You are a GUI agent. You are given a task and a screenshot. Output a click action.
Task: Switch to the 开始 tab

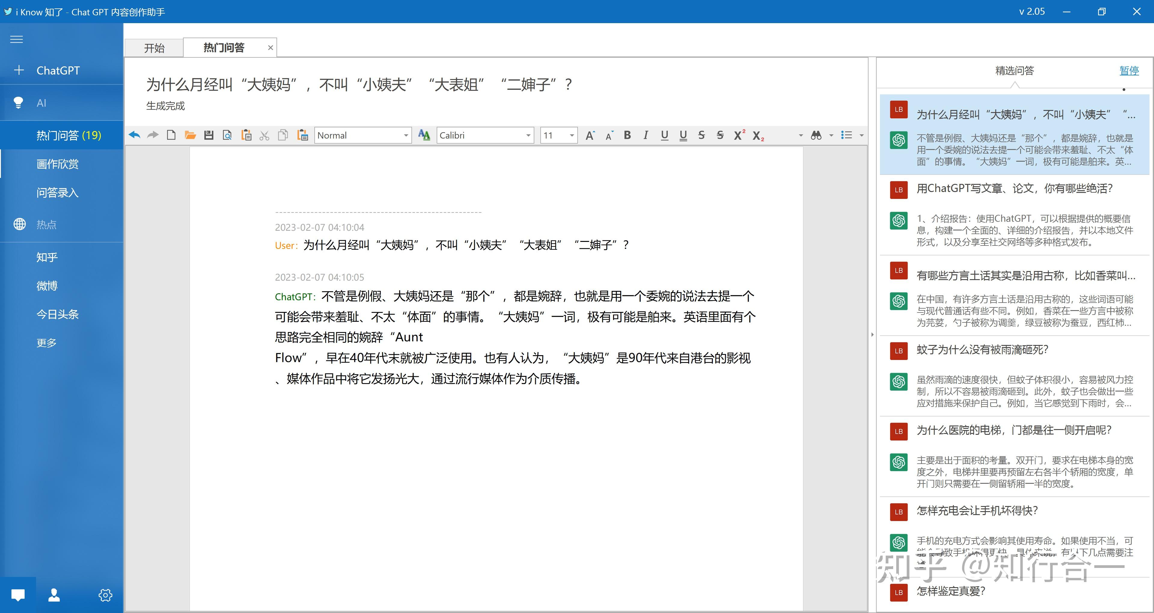[154, 48]
